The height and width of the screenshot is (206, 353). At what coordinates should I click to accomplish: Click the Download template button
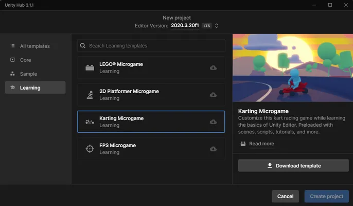point(293,166)
